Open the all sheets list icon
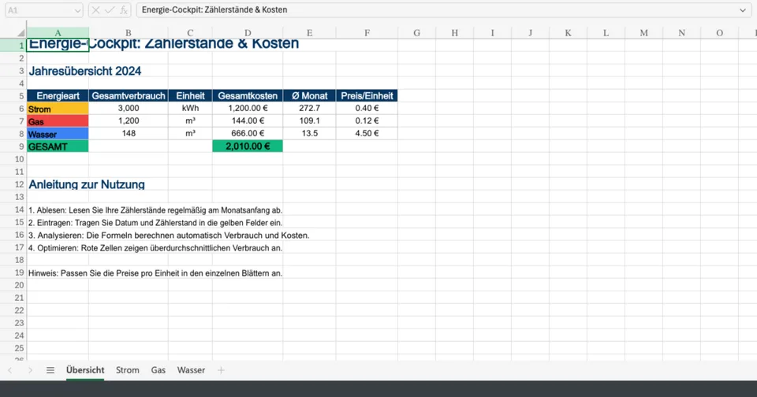The height and width of the screenshot is (397, 757). [x=50, y=370]
